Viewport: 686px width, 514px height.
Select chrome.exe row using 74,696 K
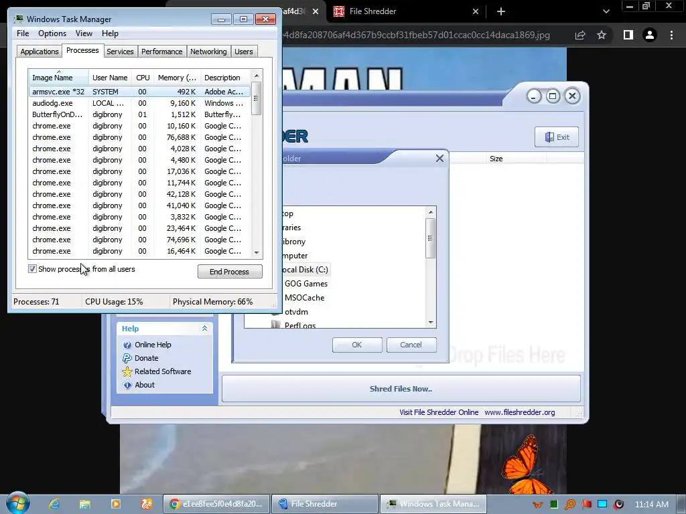(139, 240)
